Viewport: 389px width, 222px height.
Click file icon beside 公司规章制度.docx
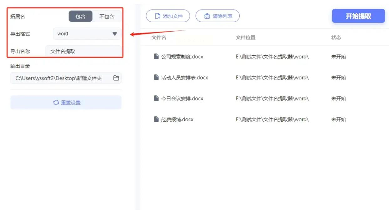[x=156, y=56]
